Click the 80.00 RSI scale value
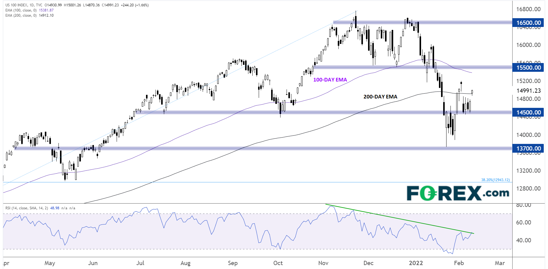548x269 pixels. 523,205
